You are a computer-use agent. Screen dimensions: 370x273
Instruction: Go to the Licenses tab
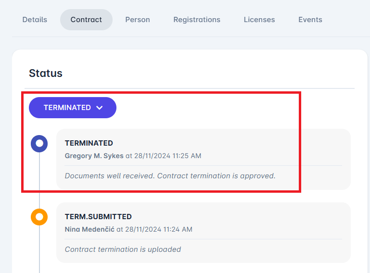[x=259, y=20]
